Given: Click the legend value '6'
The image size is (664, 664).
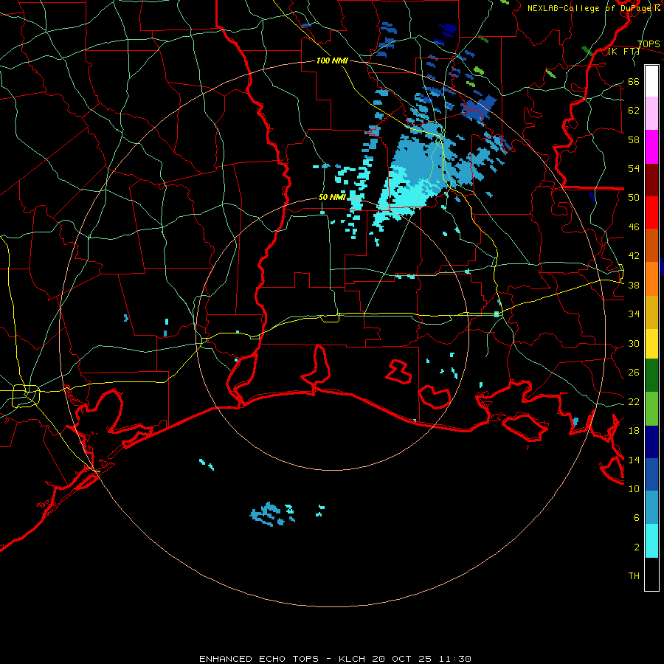Looking at the screenshot, I should pos(637,518).
